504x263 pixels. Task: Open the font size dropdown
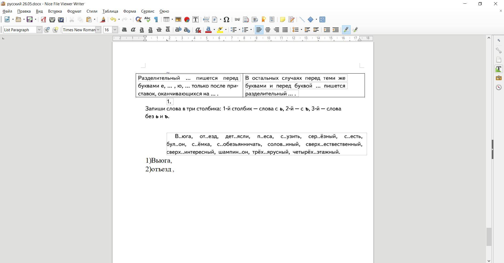(115, 30)
